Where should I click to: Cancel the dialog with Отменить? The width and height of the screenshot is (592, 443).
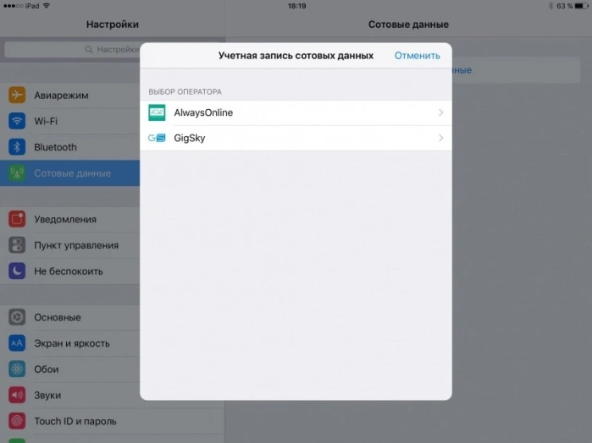[x=418, y=56]
